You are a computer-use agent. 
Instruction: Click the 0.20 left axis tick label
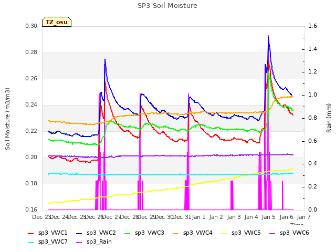click(31, 157)
